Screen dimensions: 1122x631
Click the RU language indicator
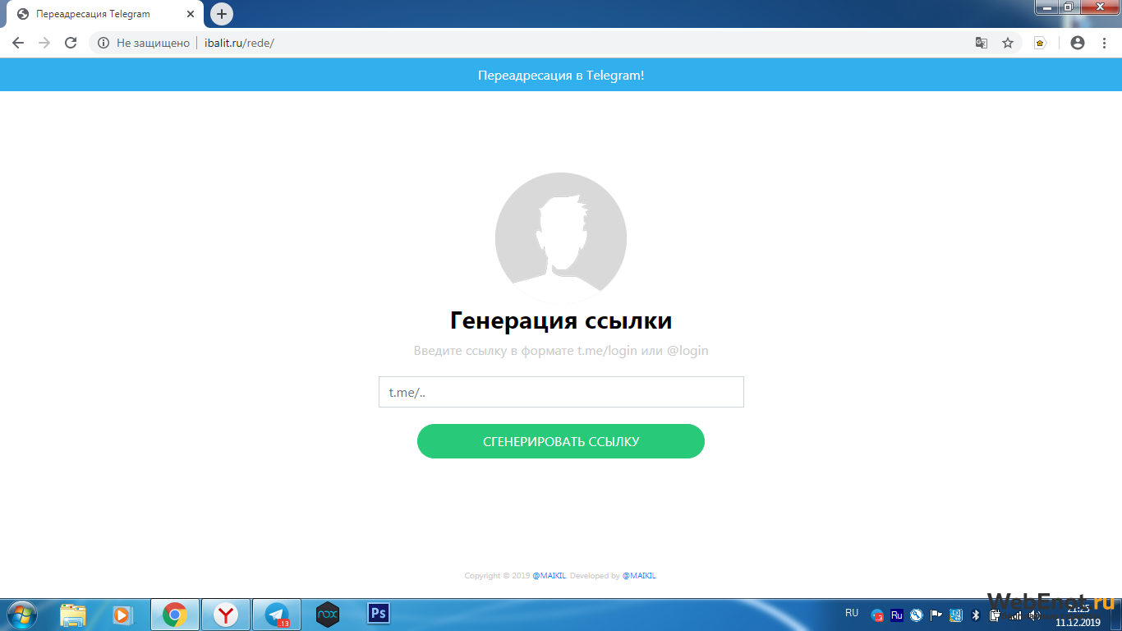click(x=852, y=613)
